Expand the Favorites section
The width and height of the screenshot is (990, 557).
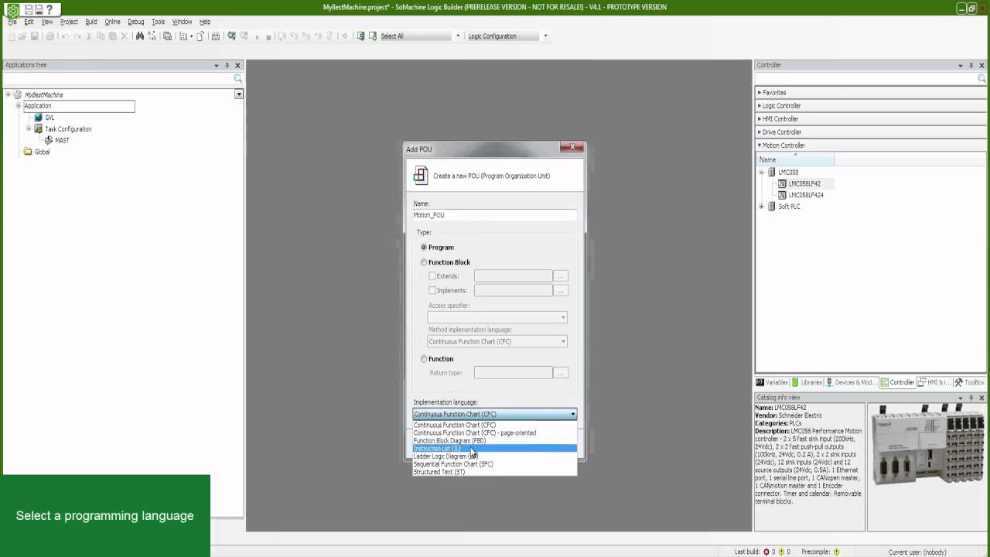(x=760, y=92)
